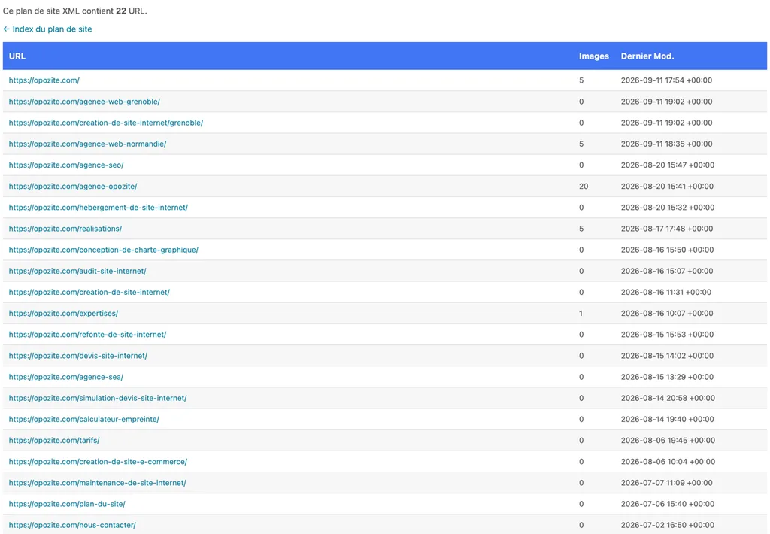770x534 pixels.
Task: Click the date 2026-08-20 15:41 +00:00
Action: [667, 186]
